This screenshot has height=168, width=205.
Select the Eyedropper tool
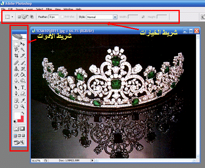point(22,100)
